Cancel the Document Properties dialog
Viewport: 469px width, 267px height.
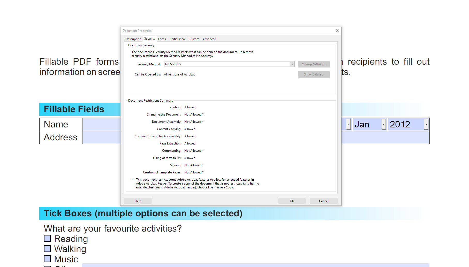click(323, 201)
